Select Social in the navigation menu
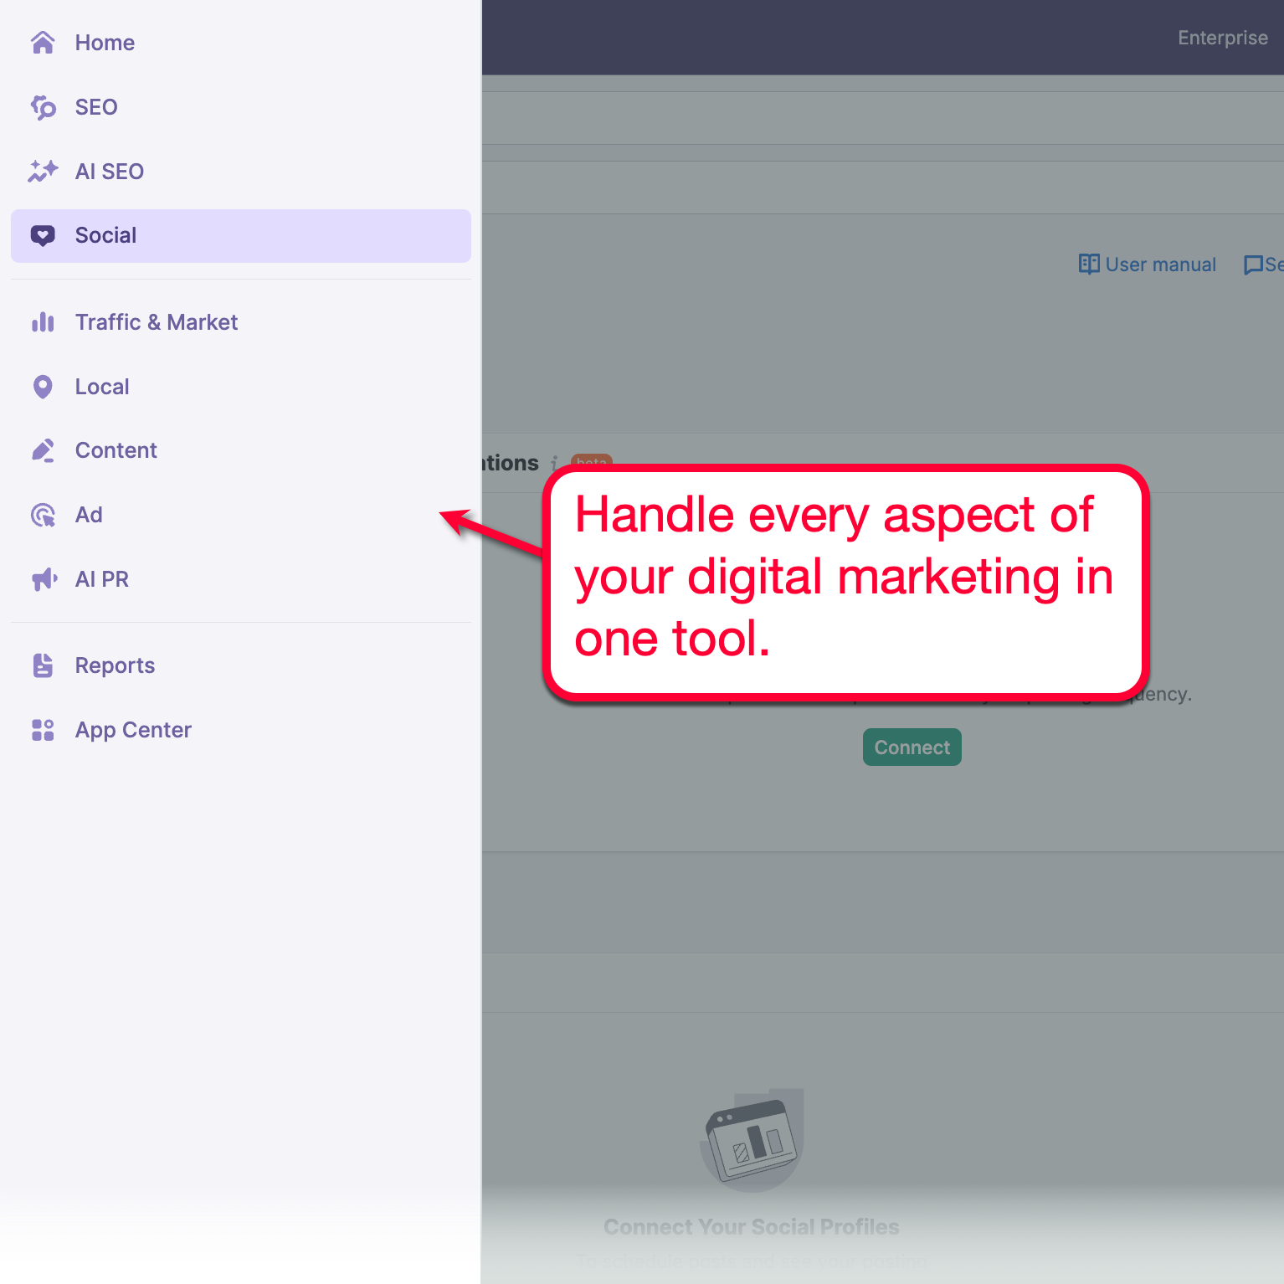 pos(105,235)
